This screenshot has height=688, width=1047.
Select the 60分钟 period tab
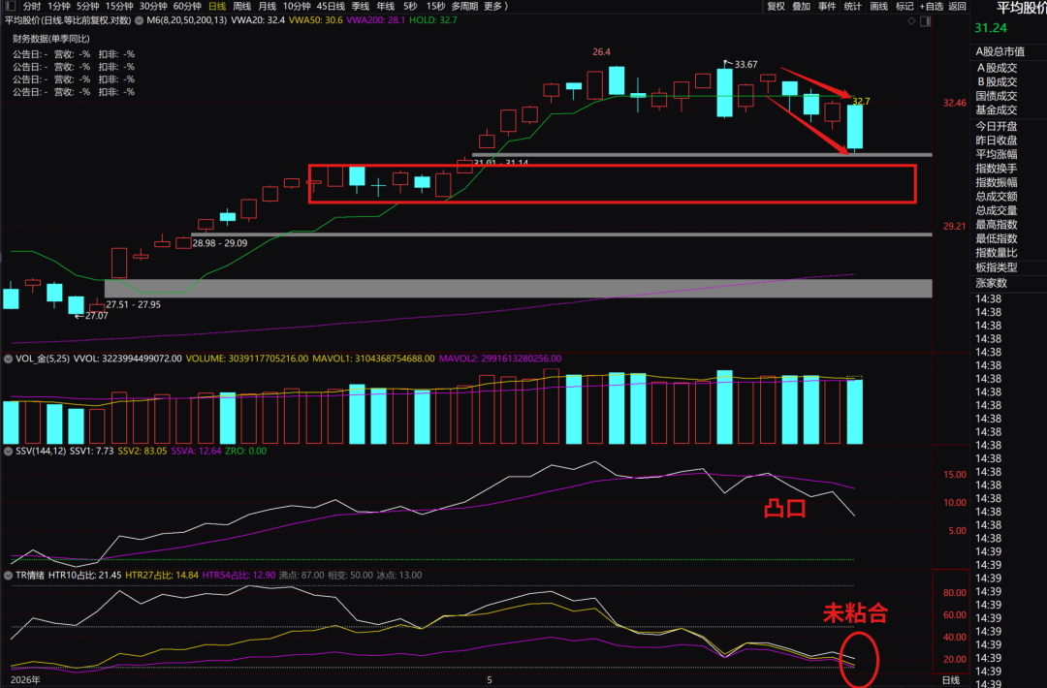(x=187, y=6)
